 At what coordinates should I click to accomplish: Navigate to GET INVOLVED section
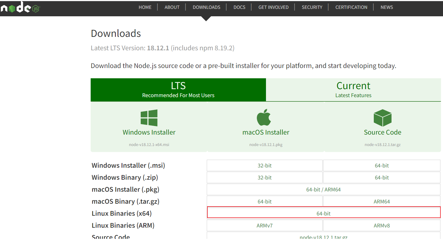(x=273, y=7)
